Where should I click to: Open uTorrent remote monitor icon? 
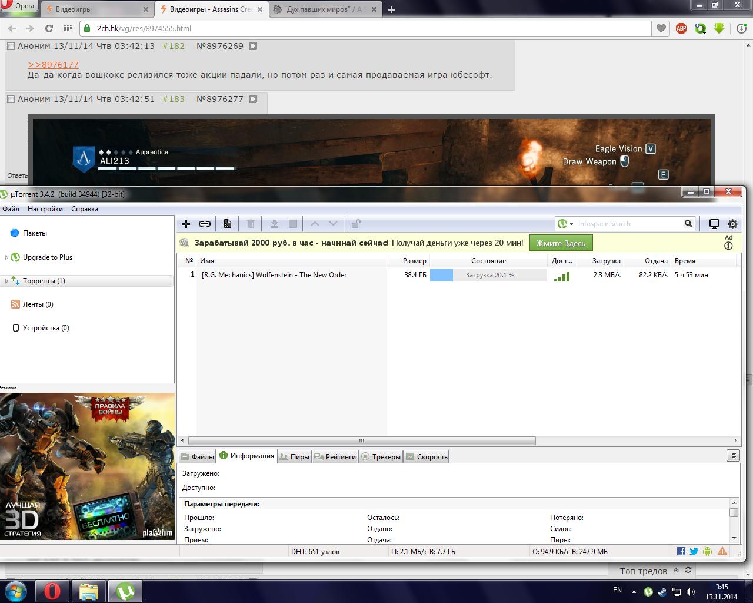tap(714, 224)
